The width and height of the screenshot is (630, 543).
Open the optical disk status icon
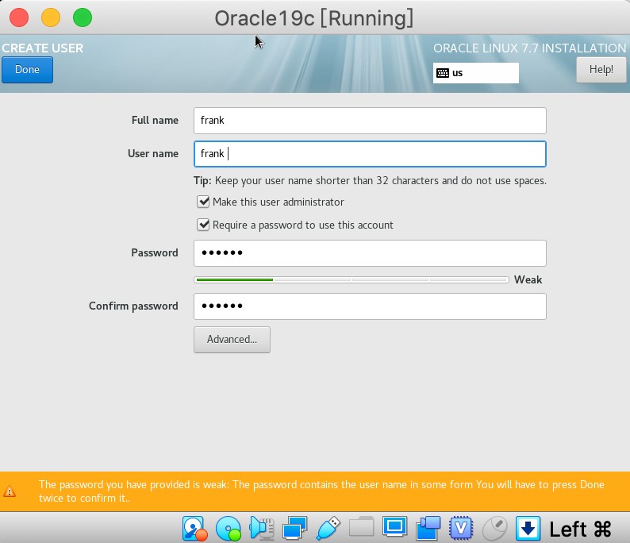pos(229,528)
